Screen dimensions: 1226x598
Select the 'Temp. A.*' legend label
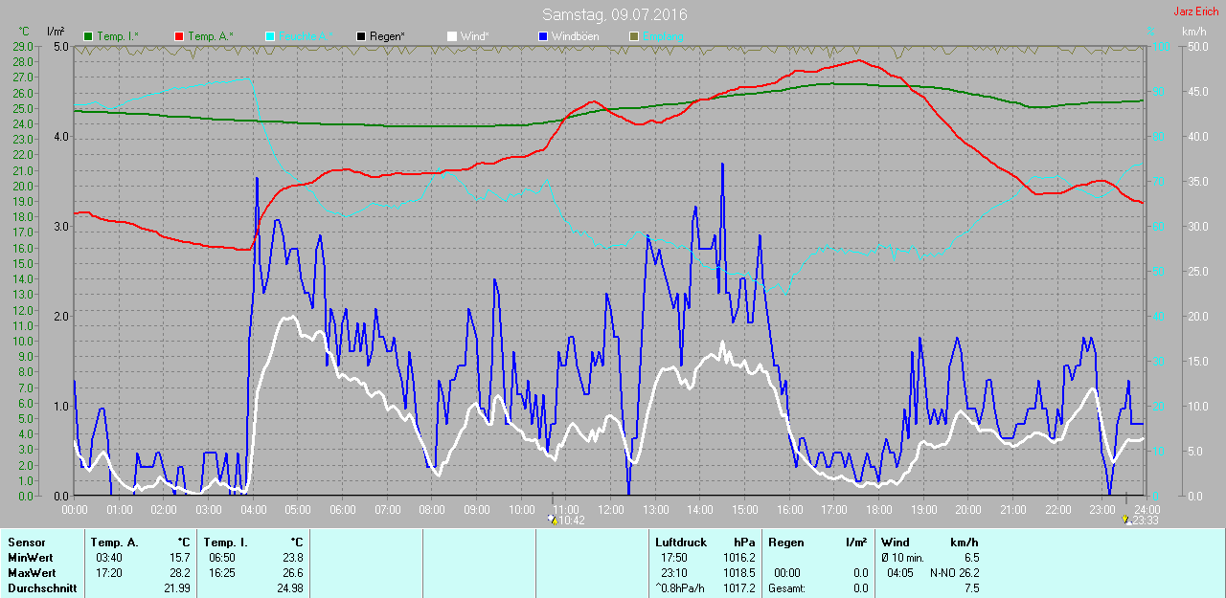(210, 36)
